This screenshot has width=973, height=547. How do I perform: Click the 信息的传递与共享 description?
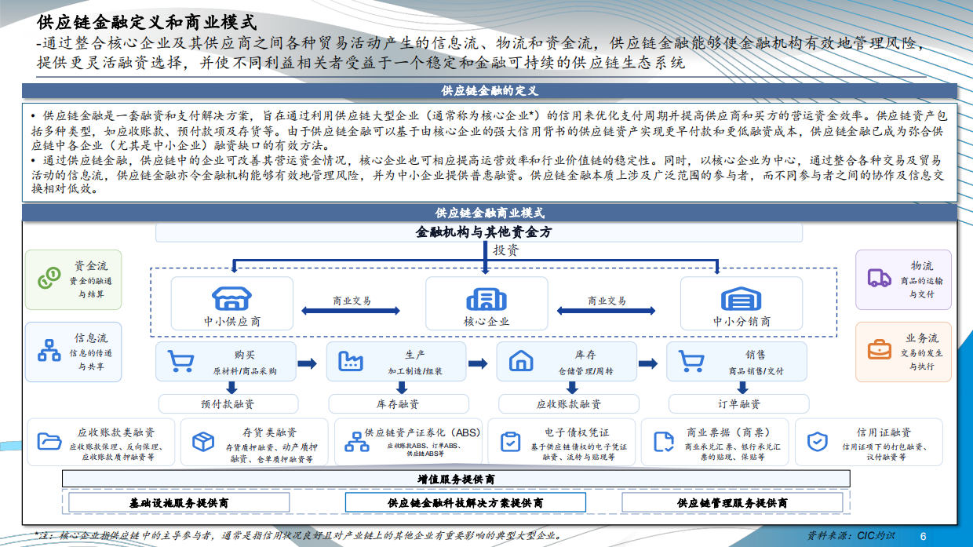click(x=91, y=359)
